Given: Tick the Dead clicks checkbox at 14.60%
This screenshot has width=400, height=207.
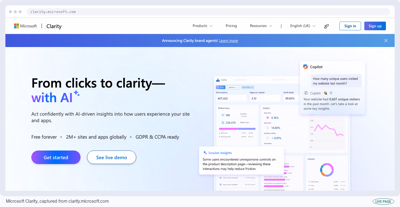Looking at the screenshot, I should pos(268,128).
